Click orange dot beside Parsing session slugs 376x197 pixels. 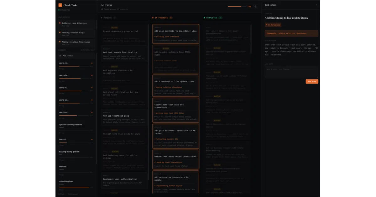(x=60, y=33)
